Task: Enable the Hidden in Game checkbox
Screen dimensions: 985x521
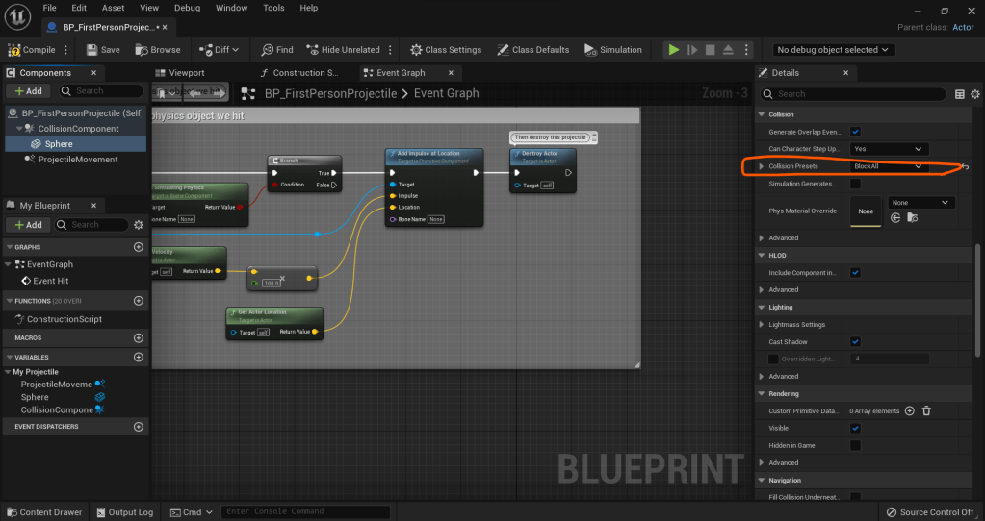Action: tap(855, 446)
